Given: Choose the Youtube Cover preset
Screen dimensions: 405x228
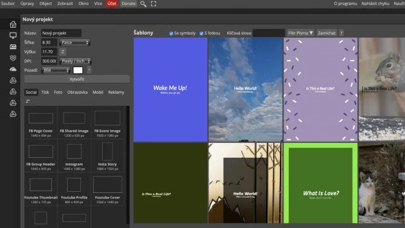Looking at the screenshot, I should 107,189.
